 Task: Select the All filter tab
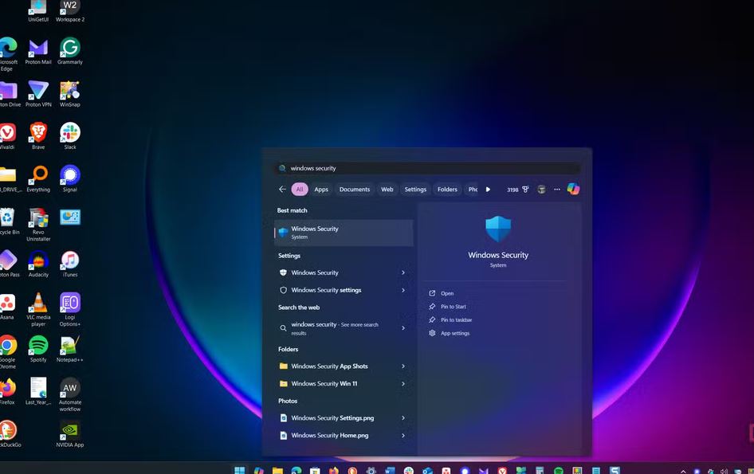pos(300,190)
